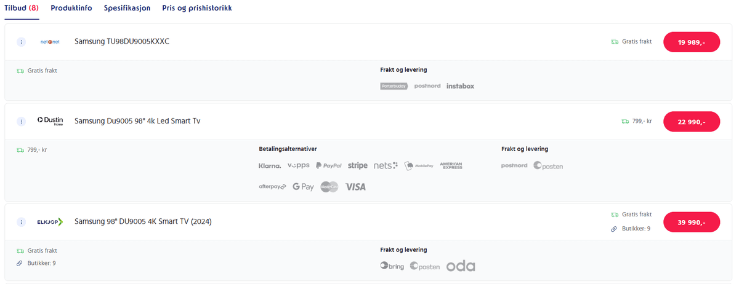Click the NetOnNet store logo

pyautogui.click(x=49, y=42)
